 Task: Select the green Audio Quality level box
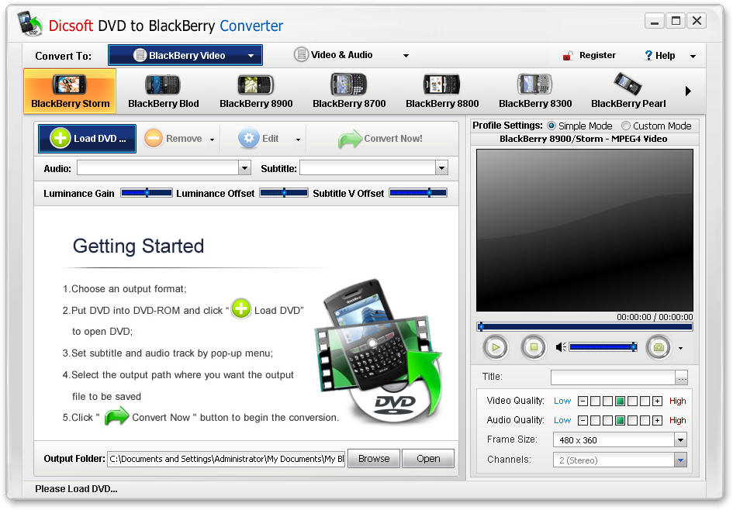click(x=620, y=420)
